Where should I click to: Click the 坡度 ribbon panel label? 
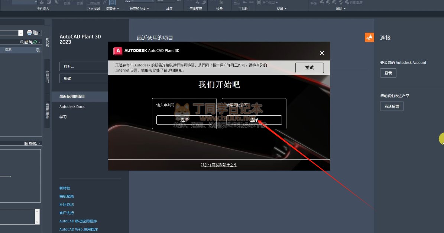(169, 9)
